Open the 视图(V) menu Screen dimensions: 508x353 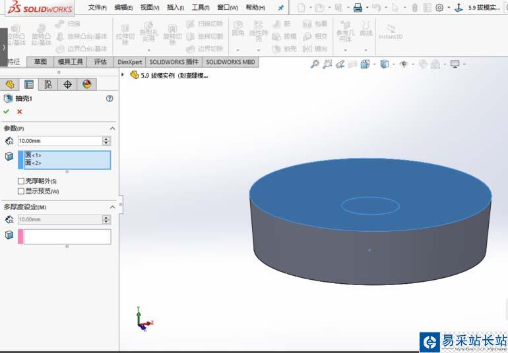pos(150,7)
